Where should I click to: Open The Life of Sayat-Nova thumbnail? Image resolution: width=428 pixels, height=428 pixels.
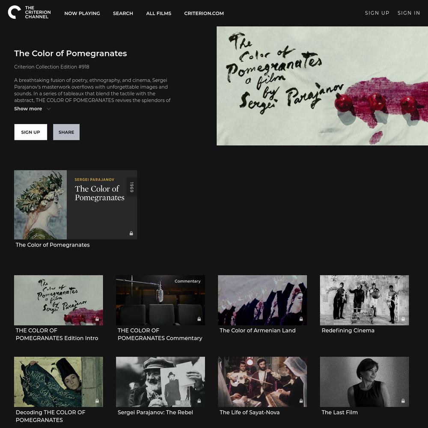(x=262, y=382)
